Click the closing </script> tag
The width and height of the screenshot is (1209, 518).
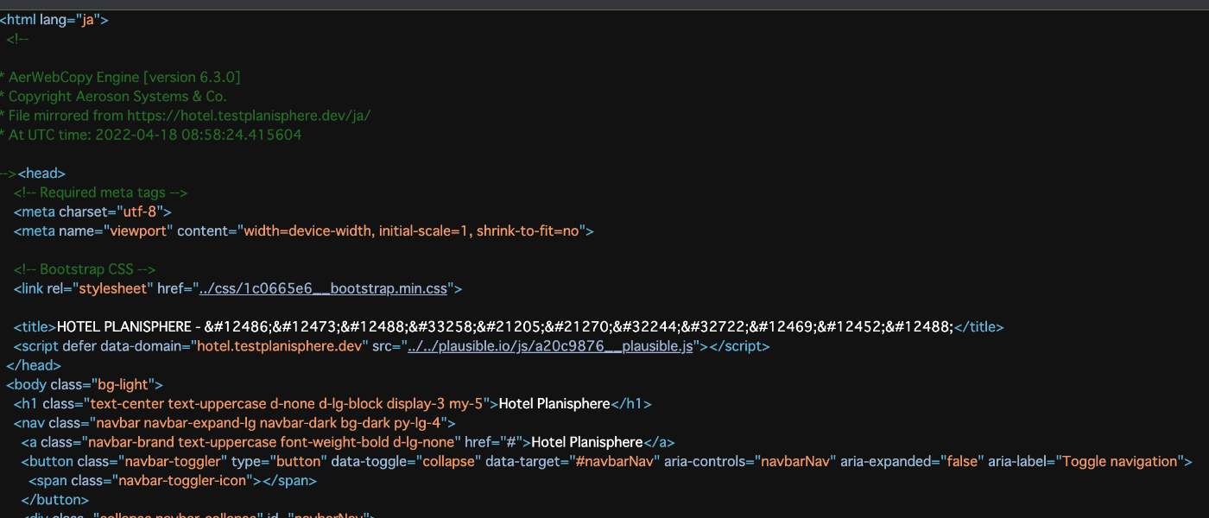738,346
